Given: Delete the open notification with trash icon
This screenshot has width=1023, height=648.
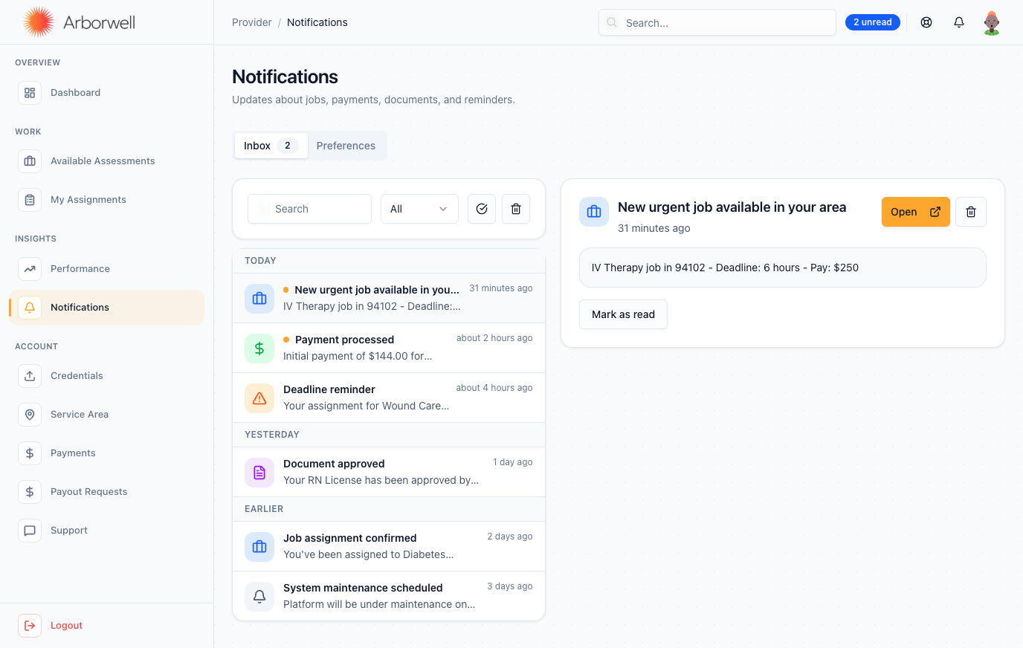Looking at the screenshot, I should 970,212.
